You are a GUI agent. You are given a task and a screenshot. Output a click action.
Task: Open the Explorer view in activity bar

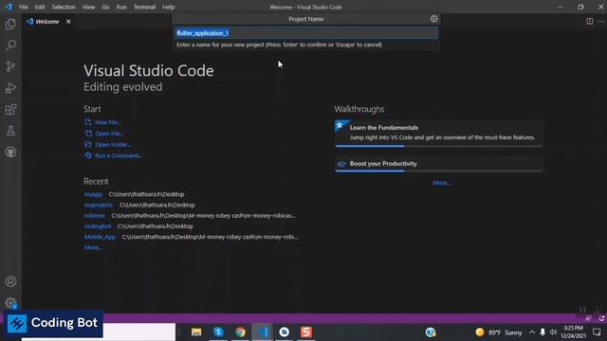(x=10, y=25)
